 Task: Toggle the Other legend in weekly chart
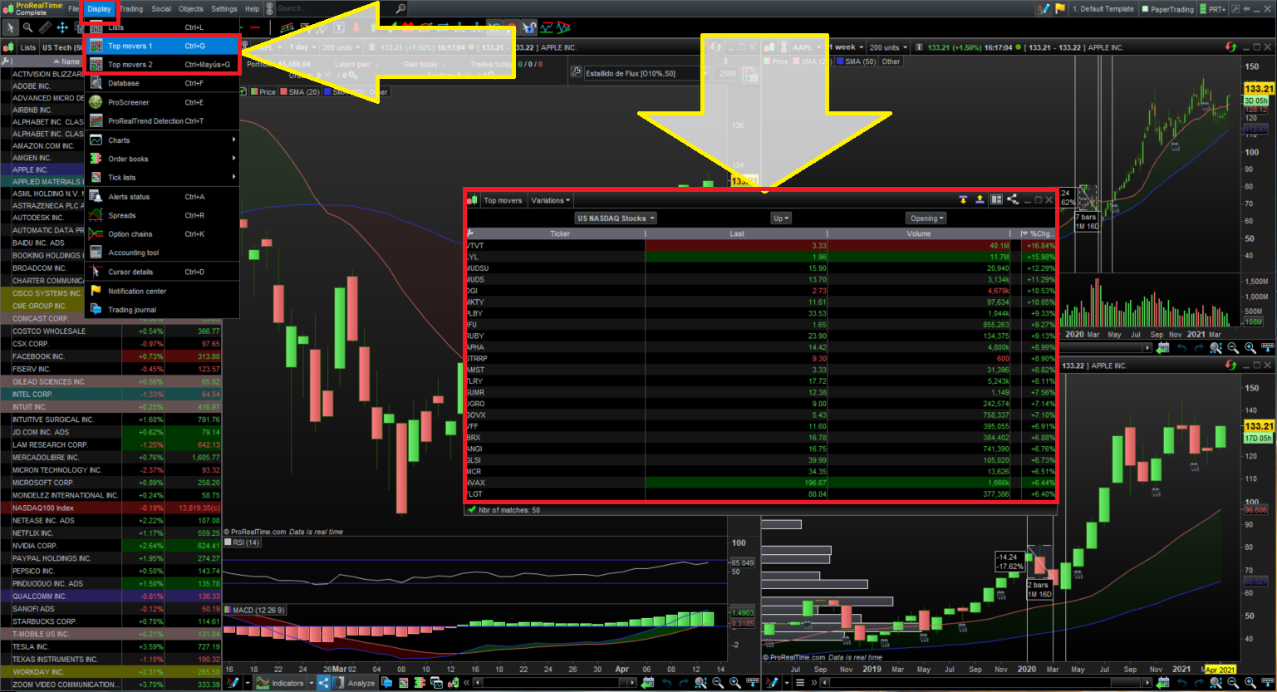tap(891, 61)
